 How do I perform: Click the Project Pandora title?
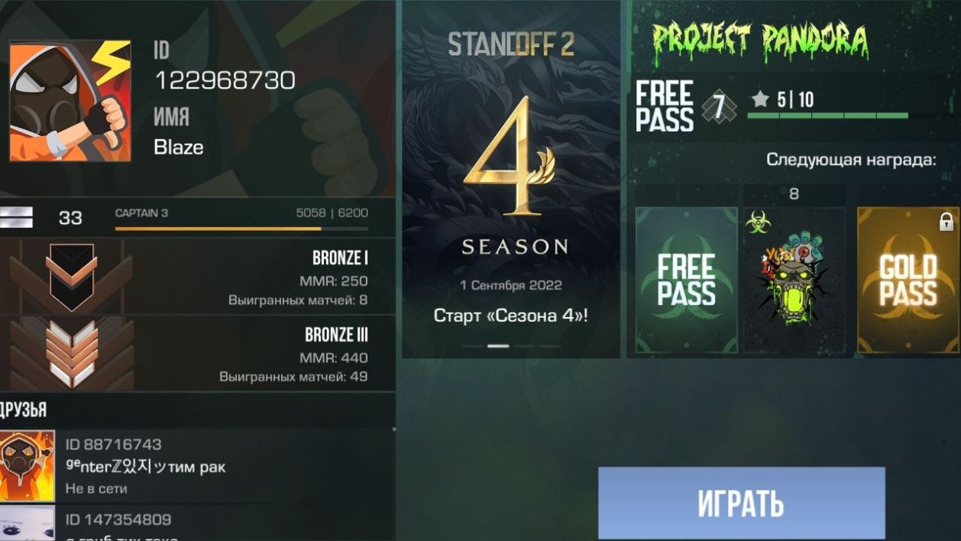coord(760,40)
